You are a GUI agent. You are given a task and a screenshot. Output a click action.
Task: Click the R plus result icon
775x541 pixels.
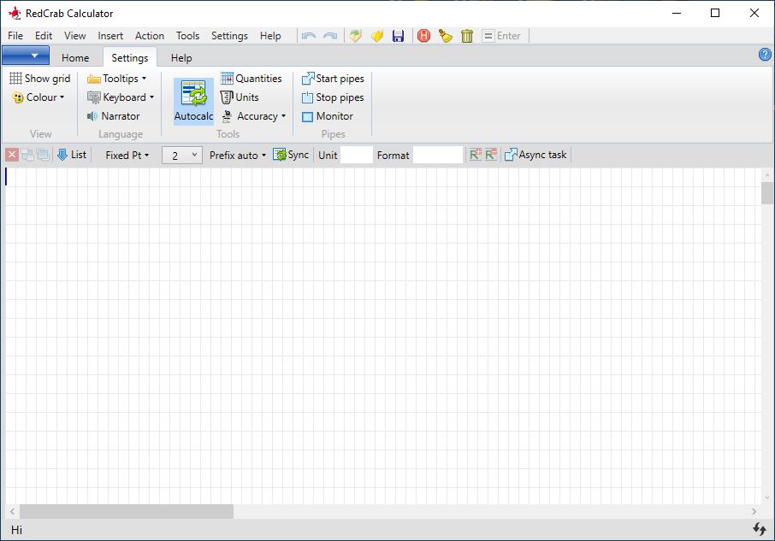coord(475,155)
